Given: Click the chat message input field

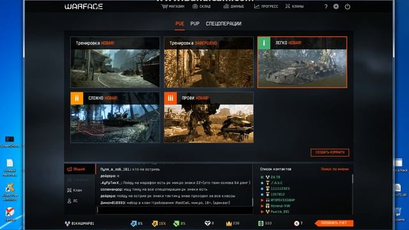Looking at the screenshot, I should click(x=174, y=210).
